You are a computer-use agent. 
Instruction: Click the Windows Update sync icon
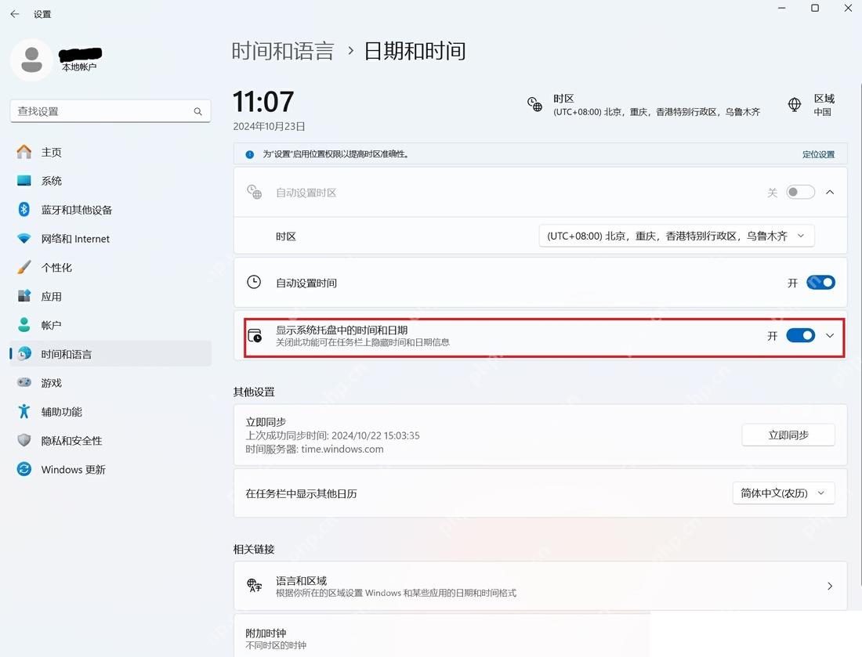point(24,469)
